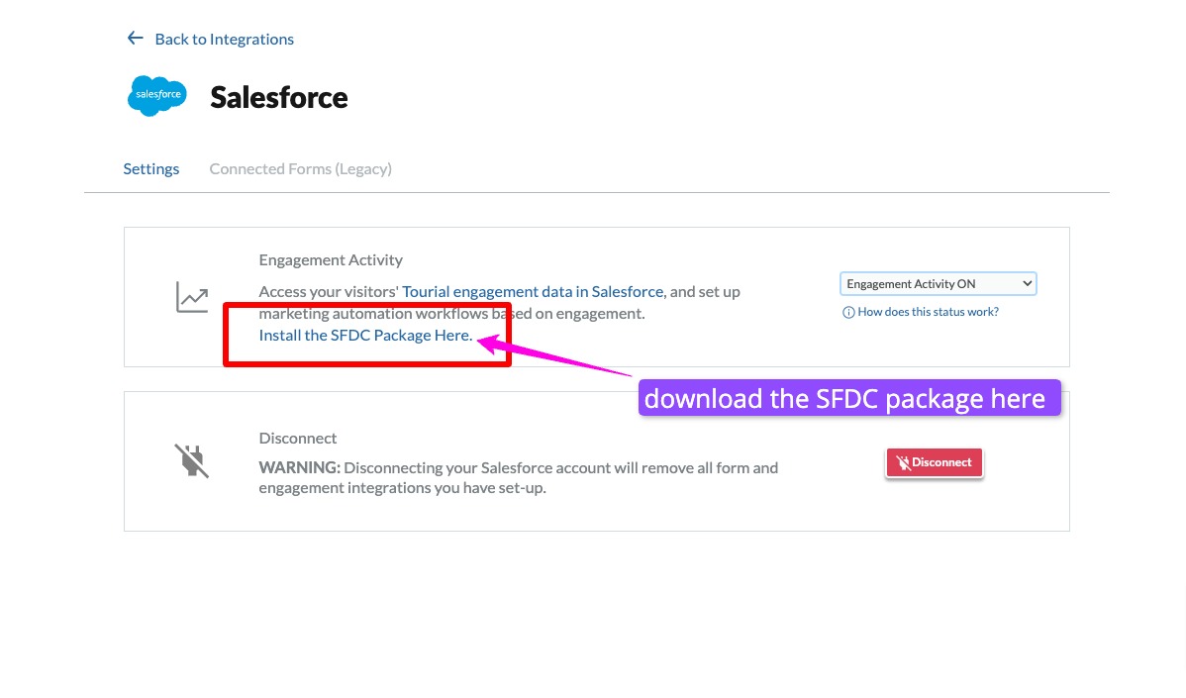Click the info circle icon near status help
Image resolution: width=1186 pixels, height=698 pixels.
point(848,312)
